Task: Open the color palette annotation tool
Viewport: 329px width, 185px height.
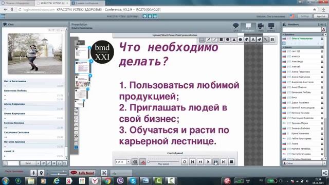Action: (x=247, y=40)
